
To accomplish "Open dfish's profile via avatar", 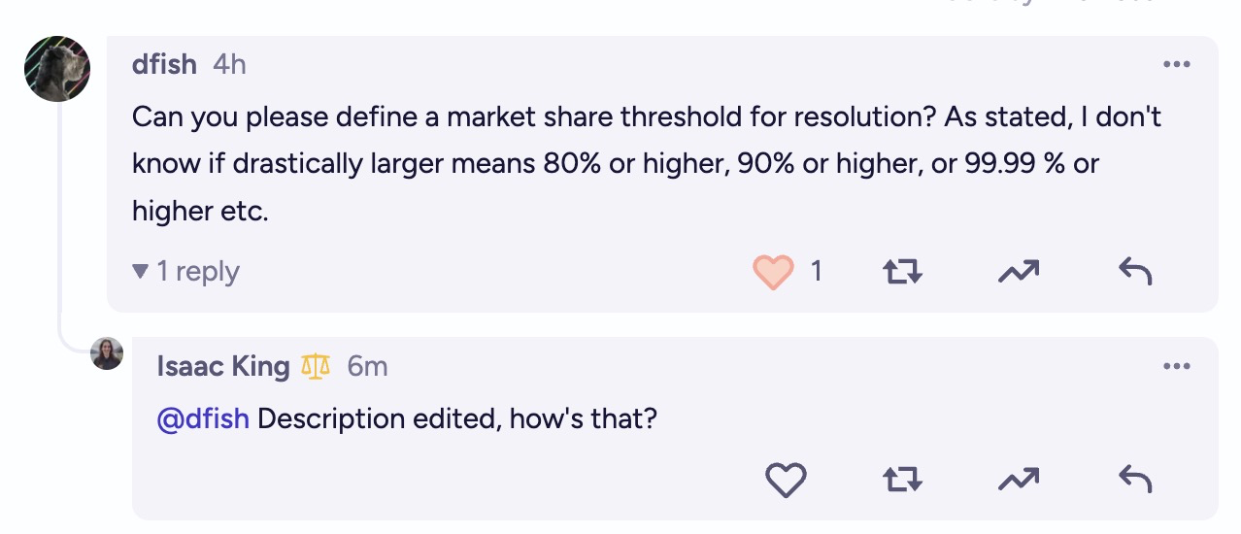I will [57, 69].
